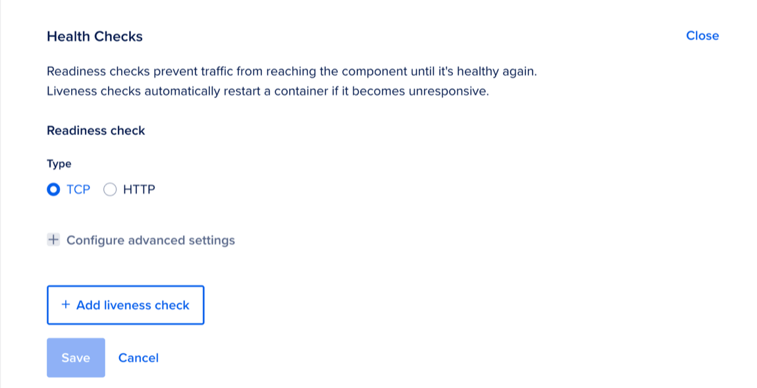Add a liveness check

point(125,305)
